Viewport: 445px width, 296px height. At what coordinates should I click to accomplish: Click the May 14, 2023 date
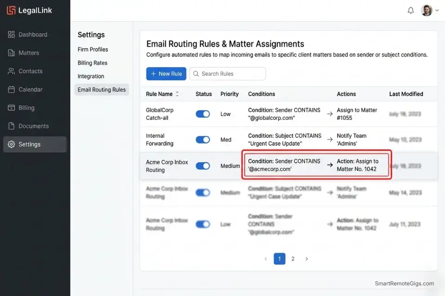[405, 192]
